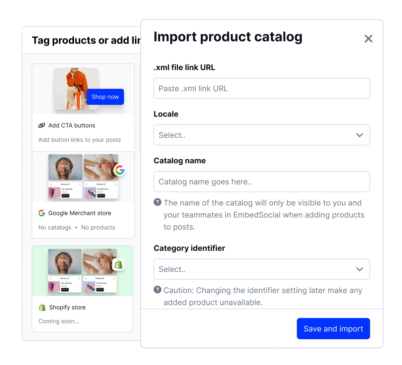Click the Google logo next to Google Merchant store
Screen dimensions: 402x365
42,213
